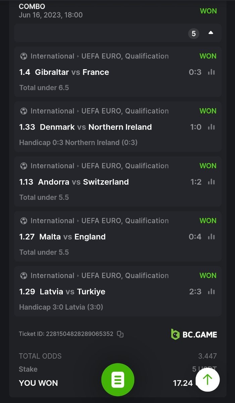Click the BC.GAME logo
Screen dimensions: 235x403
click(194, 334)
